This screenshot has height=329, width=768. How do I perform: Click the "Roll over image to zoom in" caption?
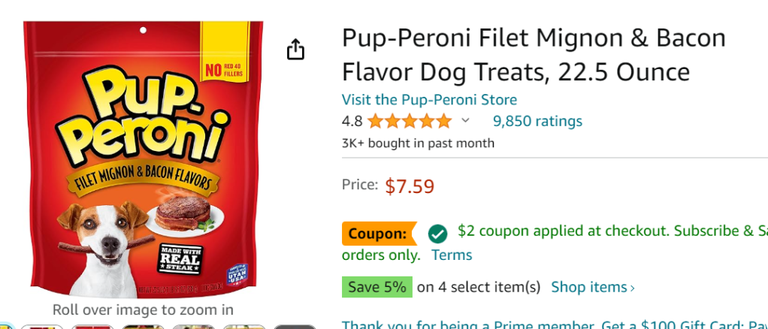143,309
